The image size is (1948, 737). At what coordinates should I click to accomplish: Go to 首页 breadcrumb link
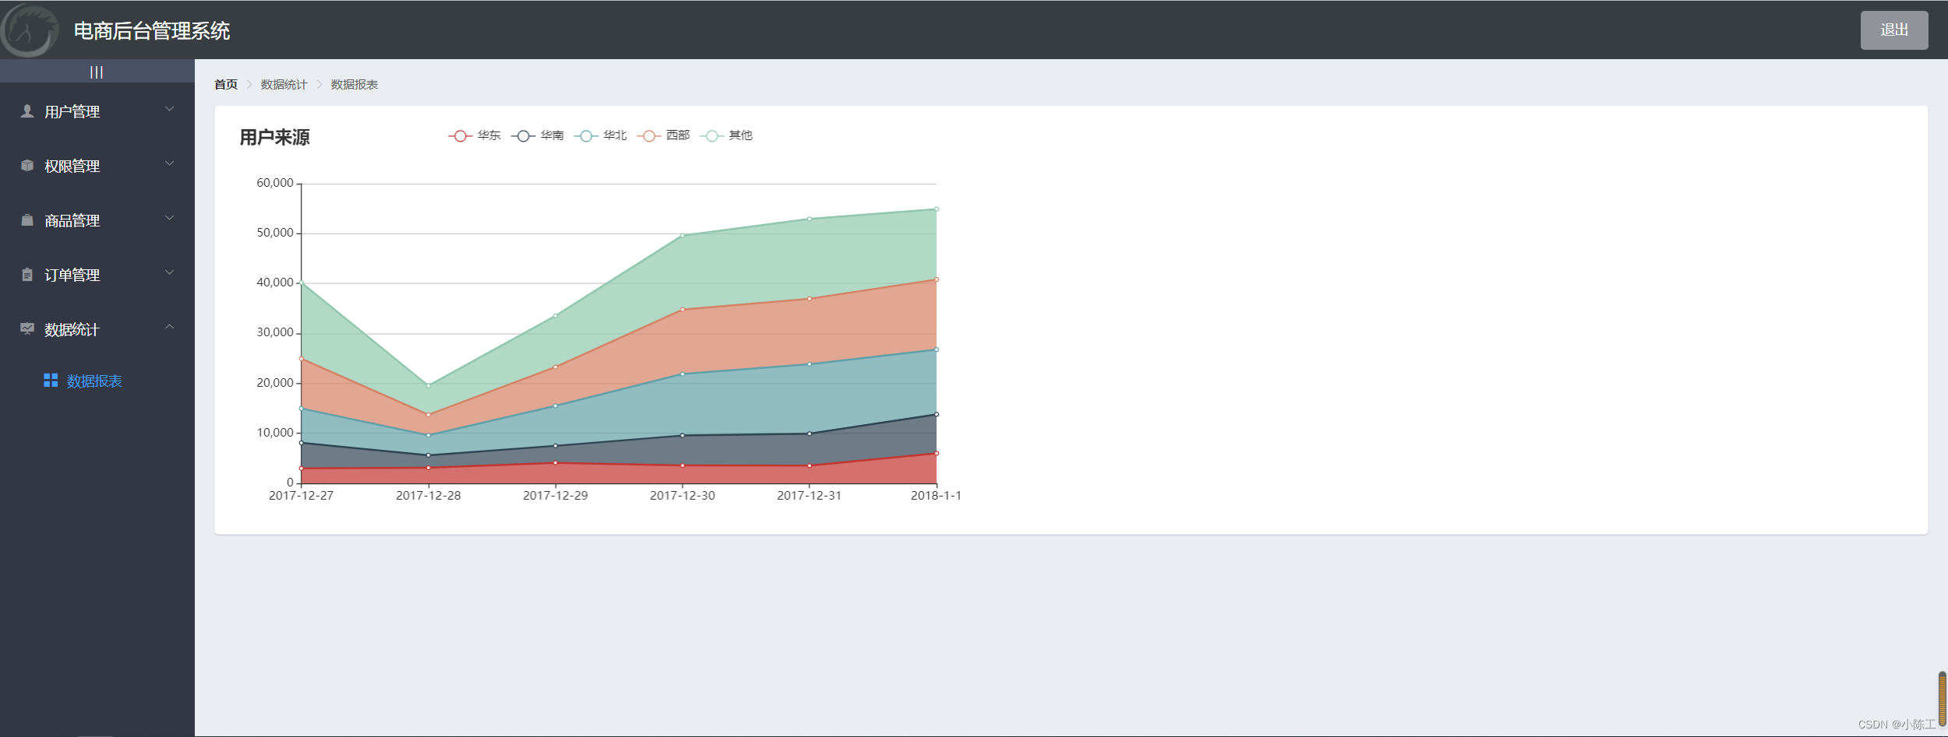226,84
